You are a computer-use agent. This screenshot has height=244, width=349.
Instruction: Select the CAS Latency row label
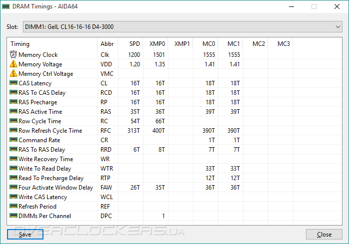[35, 83]
